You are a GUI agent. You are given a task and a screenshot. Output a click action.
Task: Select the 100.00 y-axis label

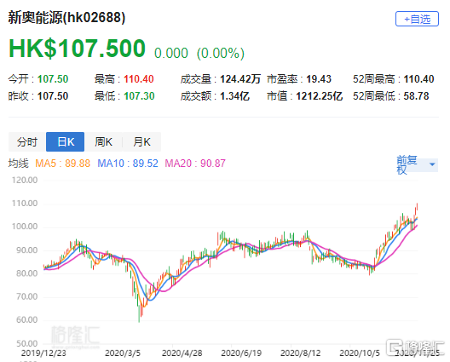coord(25,227)
